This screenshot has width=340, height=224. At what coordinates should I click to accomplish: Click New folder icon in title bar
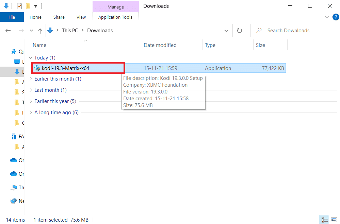[28, 6]
